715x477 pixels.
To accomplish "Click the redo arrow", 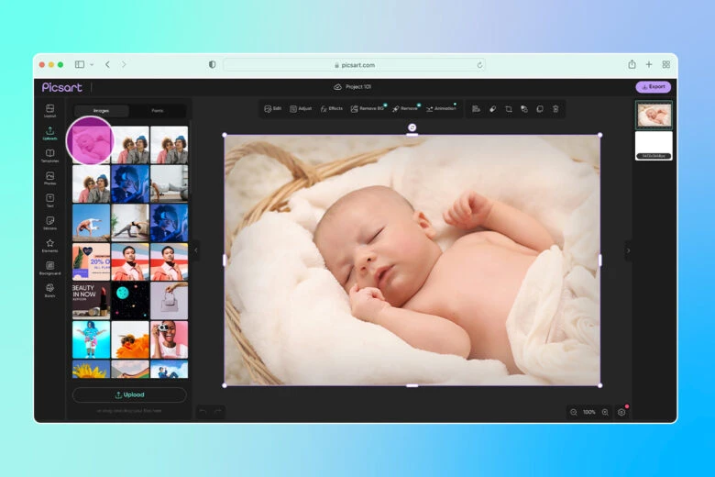I will (218, 412).
